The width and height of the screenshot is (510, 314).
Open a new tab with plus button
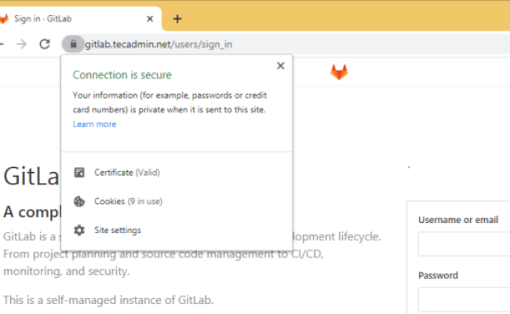(177, 19)
